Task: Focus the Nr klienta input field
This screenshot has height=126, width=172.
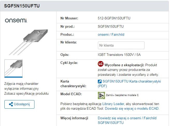Action: (x=121, y=45)
